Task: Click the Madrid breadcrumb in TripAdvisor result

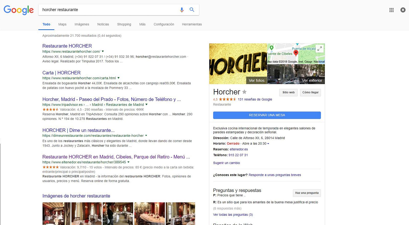Action: pyautogui.click(x=97, y=104)
